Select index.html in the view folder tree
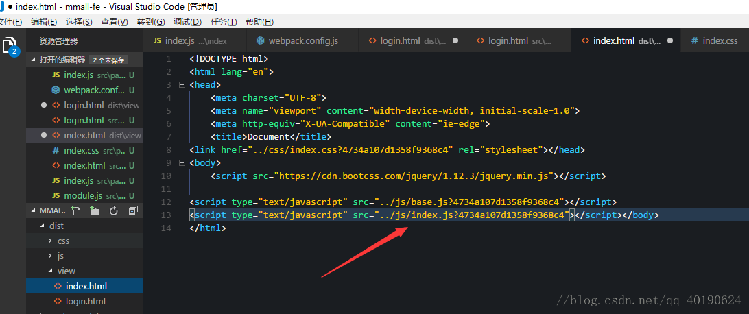This screenshot has height=314, width=749. tap(84, 286)
